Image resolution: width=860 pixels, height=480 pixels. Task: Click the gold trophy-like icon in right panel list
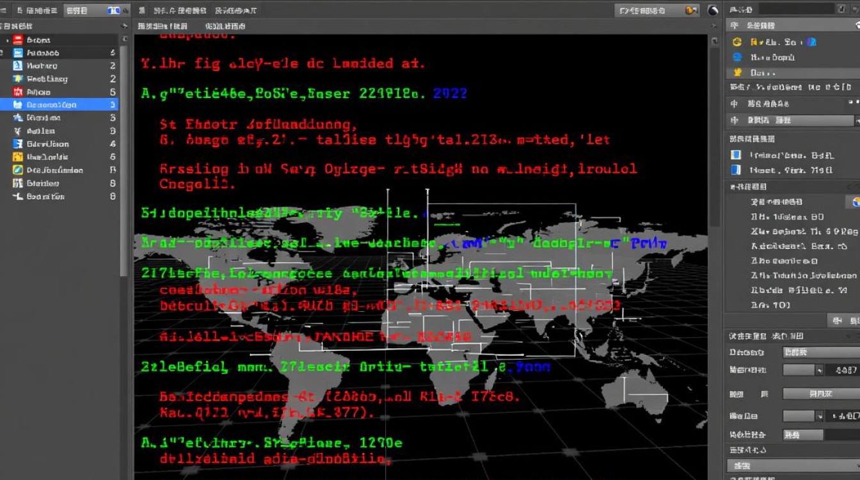[x=737, y=72]
